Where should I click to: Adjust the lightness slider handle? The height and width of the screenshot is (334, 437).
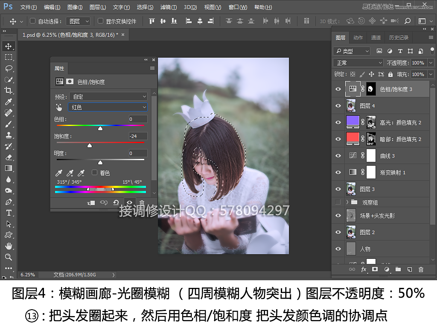click(100, 162)
